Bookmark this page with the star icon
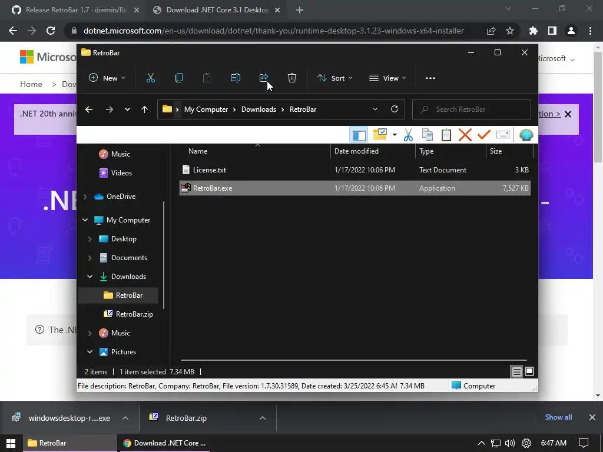This screenshot has width=603, height=452. pyautogui.click(x=510, y=31)
